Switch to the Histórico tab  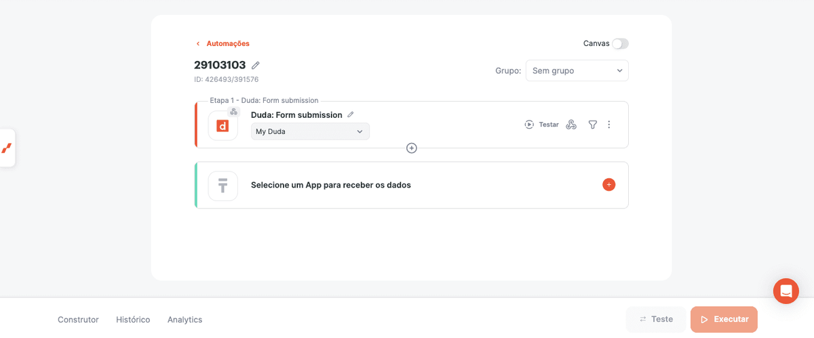(x=133, y=320)
